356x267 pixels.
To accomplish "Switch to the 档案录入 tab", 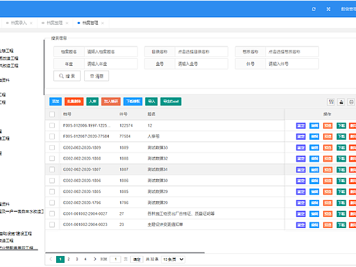I will click(18, 23).
